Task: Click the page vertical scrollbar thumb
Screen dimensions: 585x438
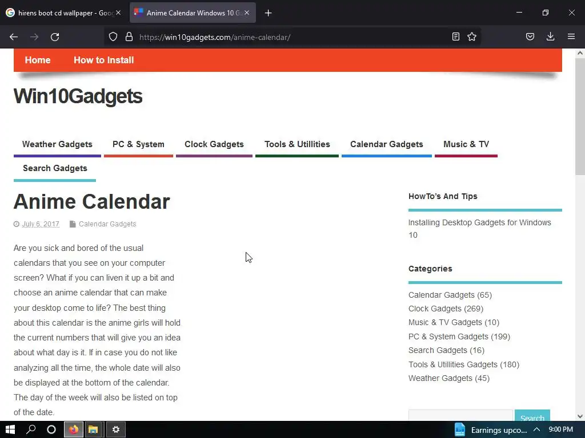Action: point(580,115)
